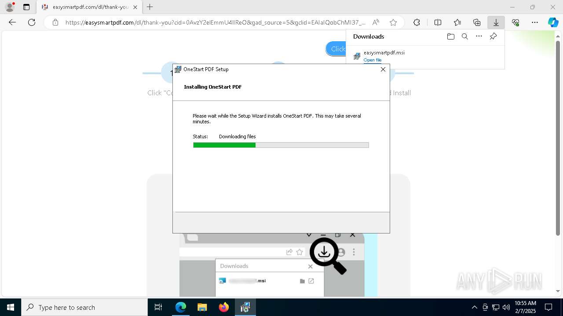Click the download instructions illustration

(278, 265)
